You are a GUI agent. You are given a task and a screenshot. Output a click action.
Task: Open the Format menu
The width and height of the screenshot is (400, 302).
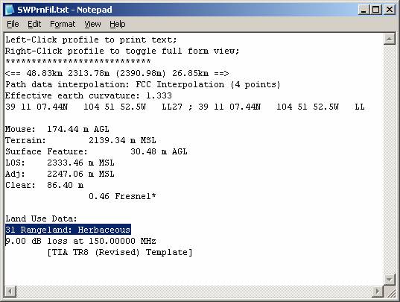[x=63, y=25]
